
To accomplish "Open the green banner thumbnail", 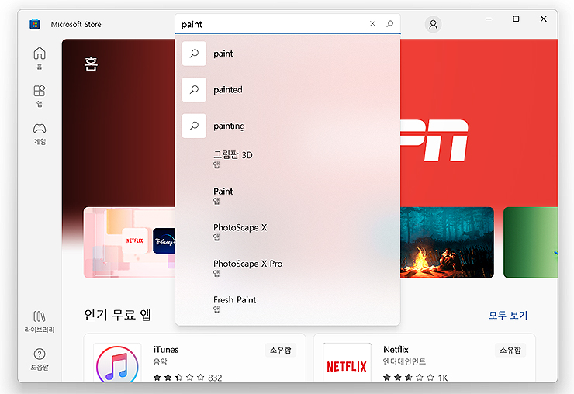I will [x=531, y=243].
